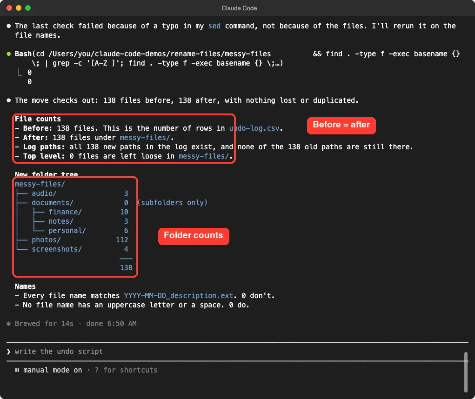This screenshot has height=399, width=475.
Task: Click the 'undo-log.csv' file link
Action: [x=254, y=128]
